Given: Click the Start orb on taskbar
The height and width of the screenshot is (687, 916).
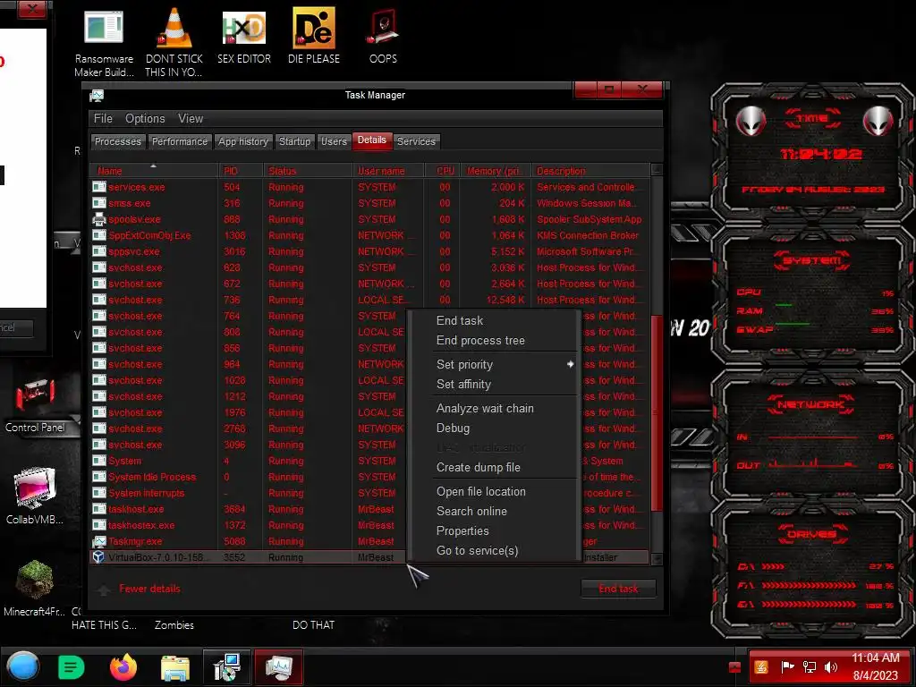Looking at the screenshot, I should tap(23, 666).
